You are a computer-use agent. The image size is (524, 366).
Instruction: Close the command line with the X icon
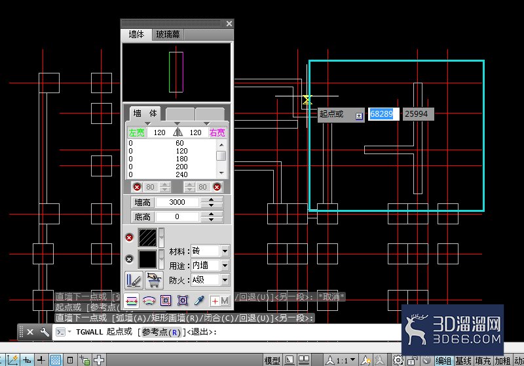30,332
